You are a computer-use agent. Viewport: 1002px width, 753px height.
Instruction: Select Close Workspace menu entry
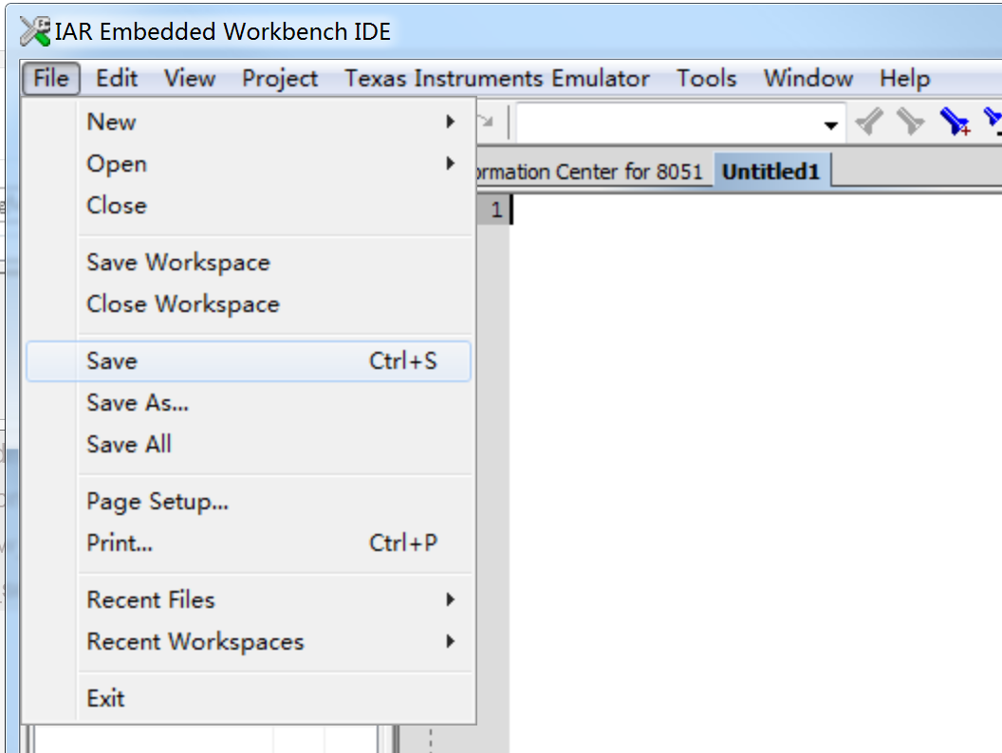click(x=250, y=304)
